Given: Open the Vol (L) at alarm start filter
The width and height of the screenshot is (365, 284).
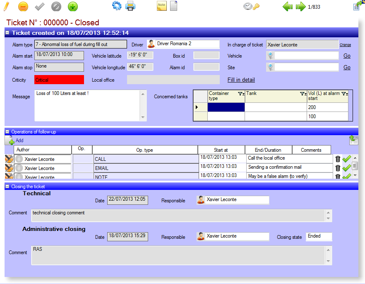Looking at the screenshot, I should pyautogui.click(x=345, y=94).
